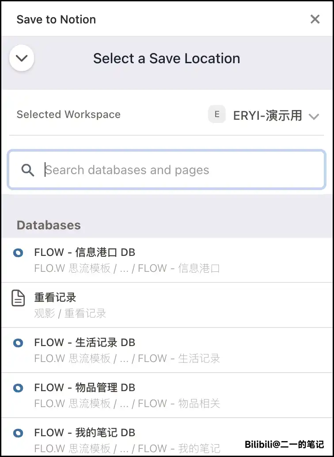Close the Save to Notion panel

(315, 19)
